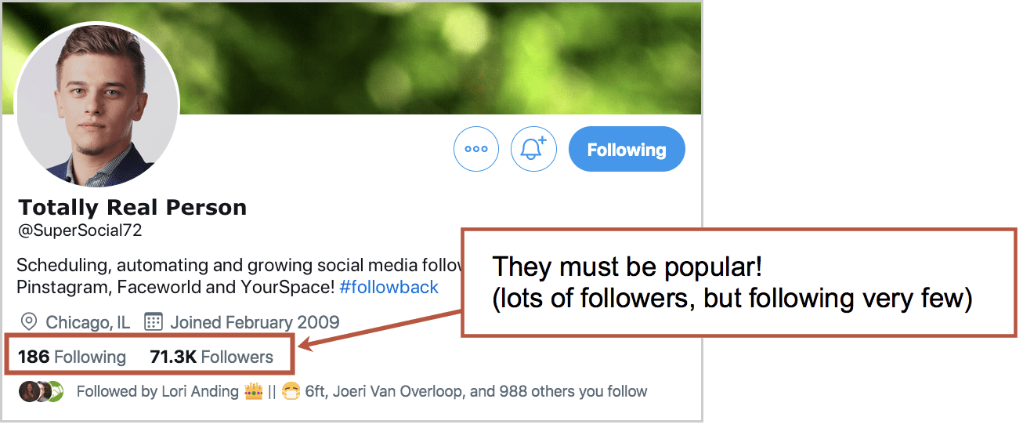Open the three-dot more options button
The image size is (1023, 428).
pyautogui.click(x=476, y=149)
